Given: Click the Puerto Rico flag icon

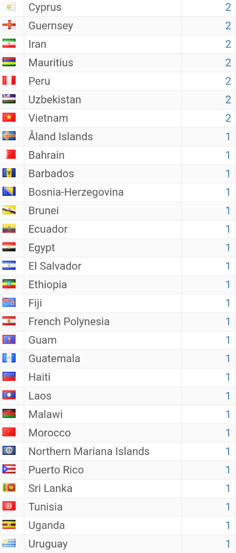Looking at the screenshot, I should point(9,469).
